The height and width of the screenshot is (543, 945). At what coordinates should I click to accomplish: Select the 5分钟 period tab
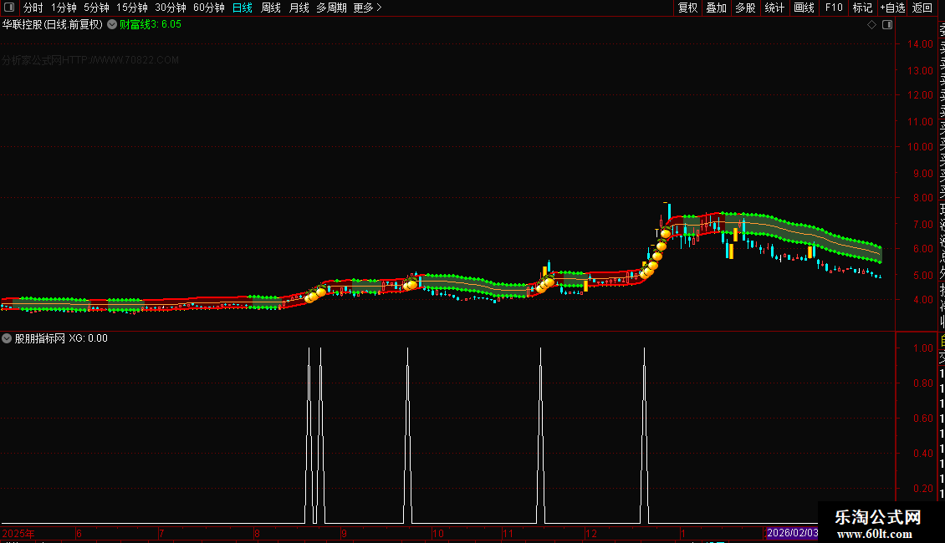pyautogui.click(x=96, y=8)
